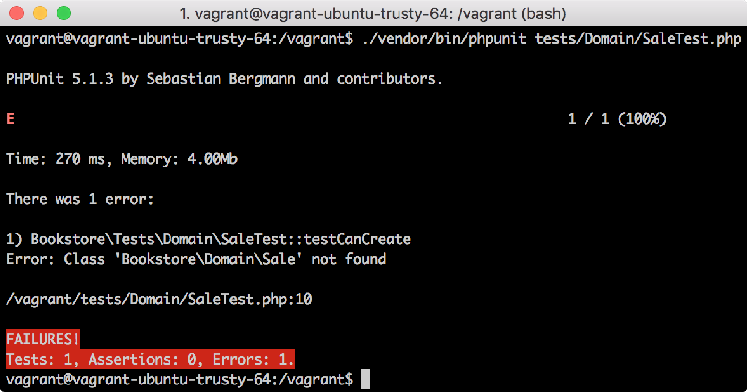The image size is (747, 392).
Task: Click the /vagrant/tests/Domain/SaleTest.php:10 file path
Action: (x=159, y=299)
